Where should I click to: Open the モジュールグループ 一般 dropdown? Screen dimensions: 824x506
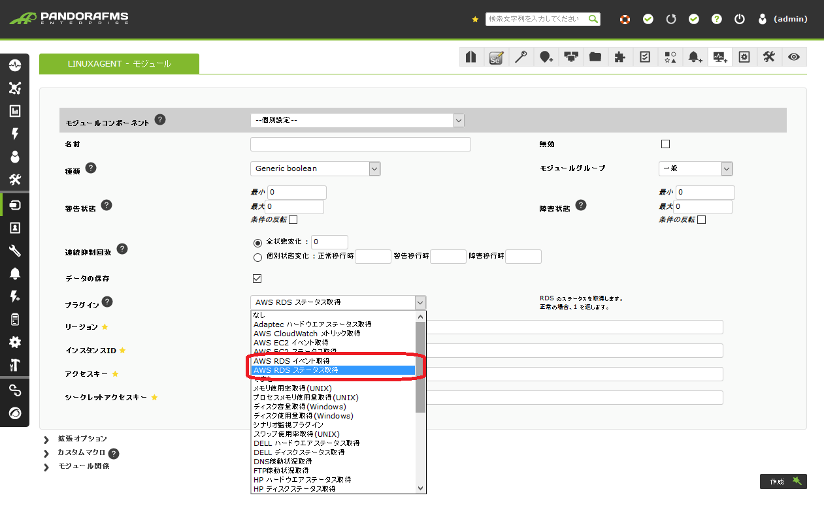[696, 168]
